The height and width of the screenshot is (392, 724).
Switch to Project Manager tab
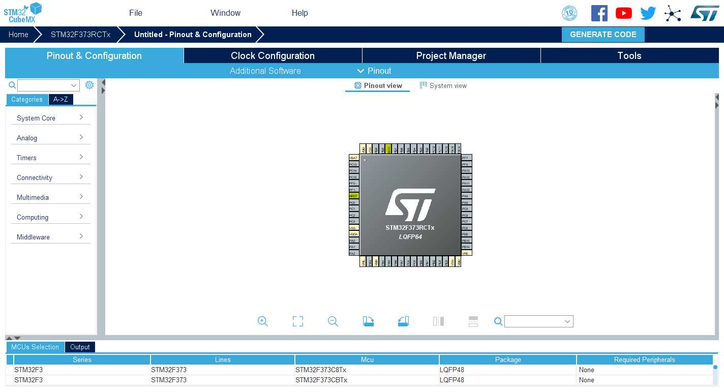coord(451,55)
